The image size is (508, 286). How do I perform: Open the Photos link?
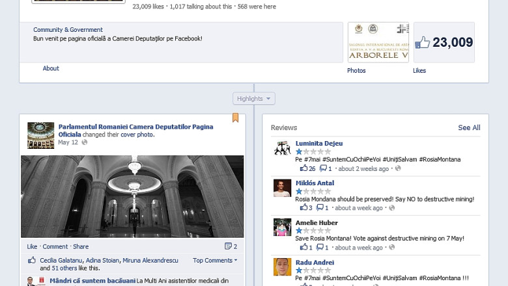tap(356, 70)
